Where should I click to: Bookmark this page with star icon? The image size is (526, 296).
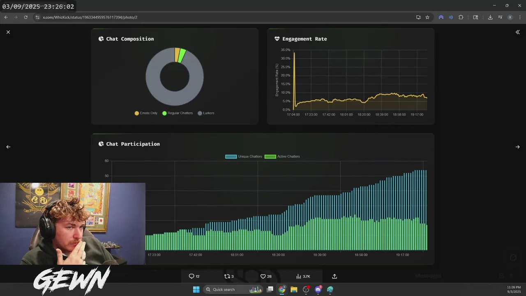(427, 17)
